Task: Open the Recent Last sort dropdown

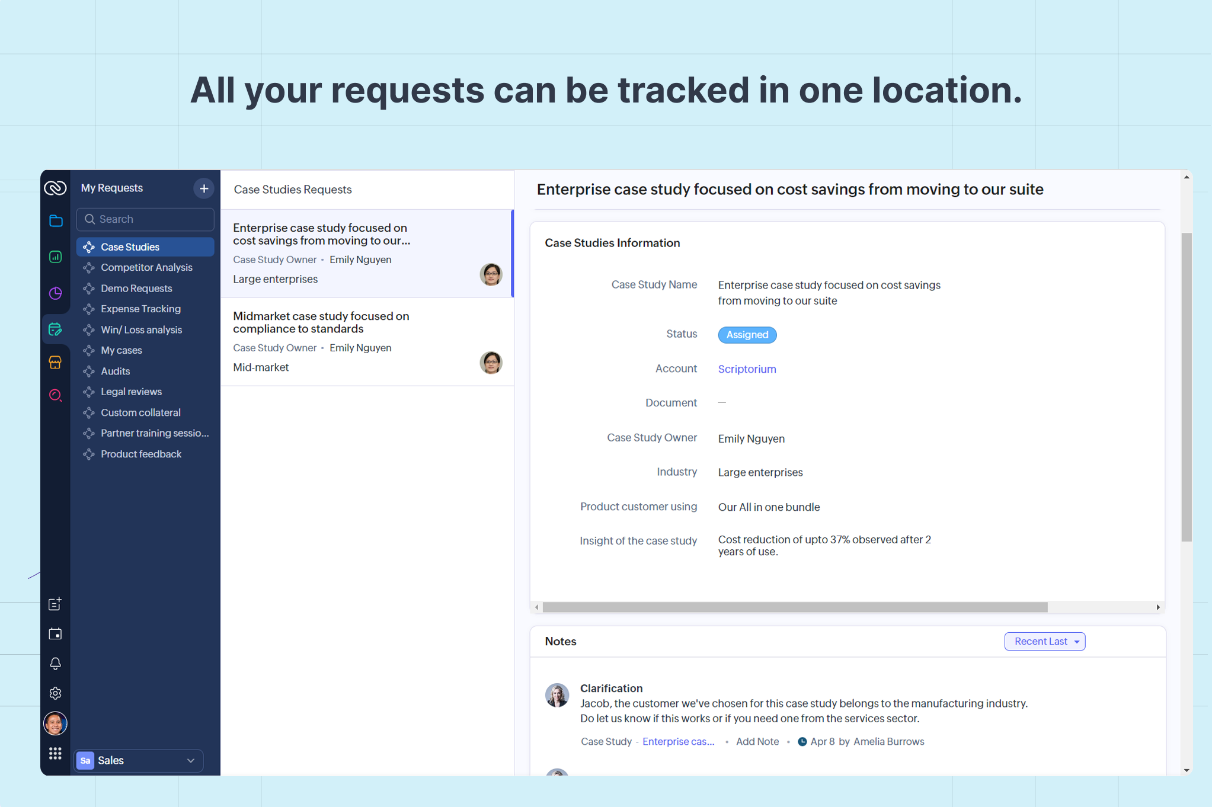Action: point(1044,641)
